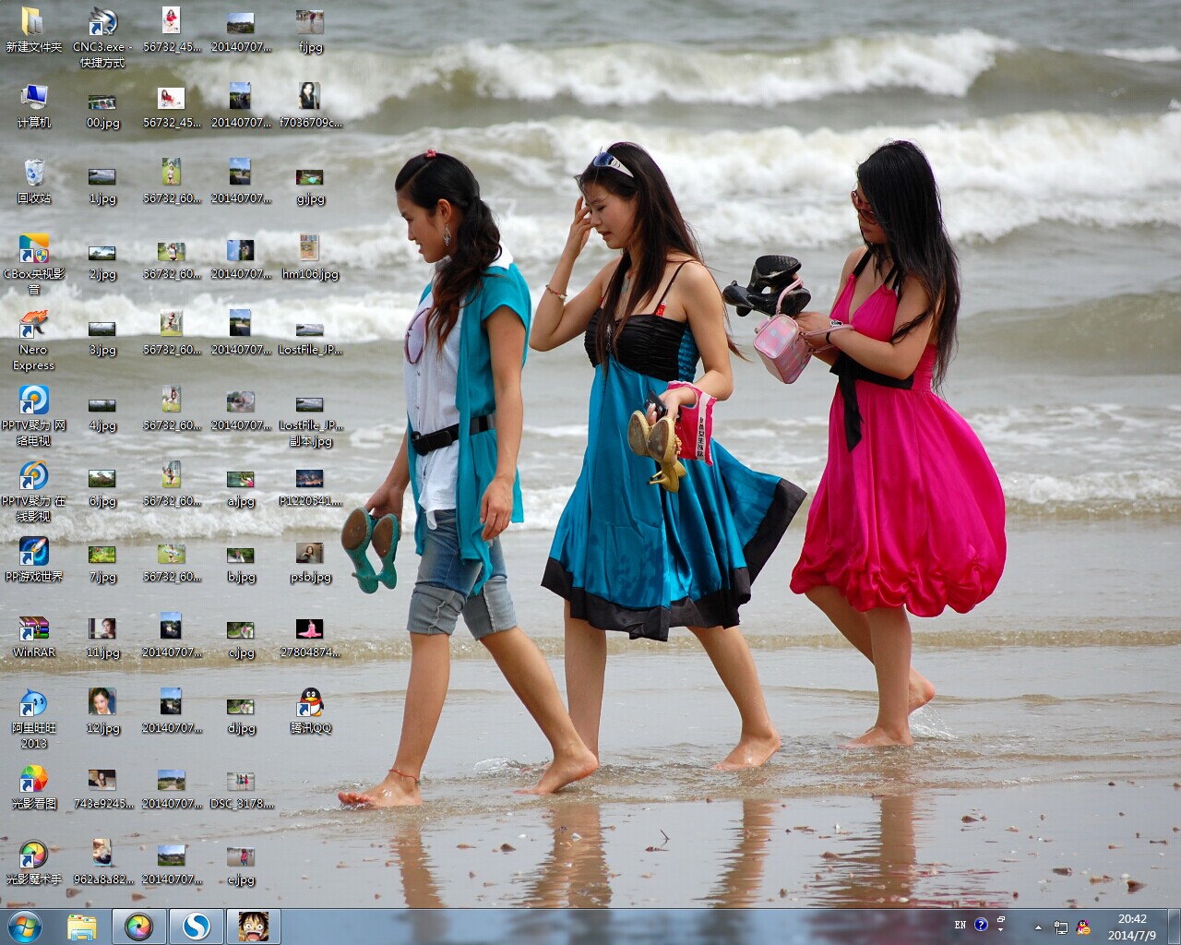Click the anime character taskbar button

(253, 927)
